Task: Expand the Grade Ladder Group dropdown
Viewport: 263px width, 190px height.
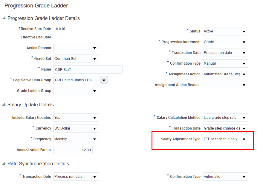Action: [76, 91]
